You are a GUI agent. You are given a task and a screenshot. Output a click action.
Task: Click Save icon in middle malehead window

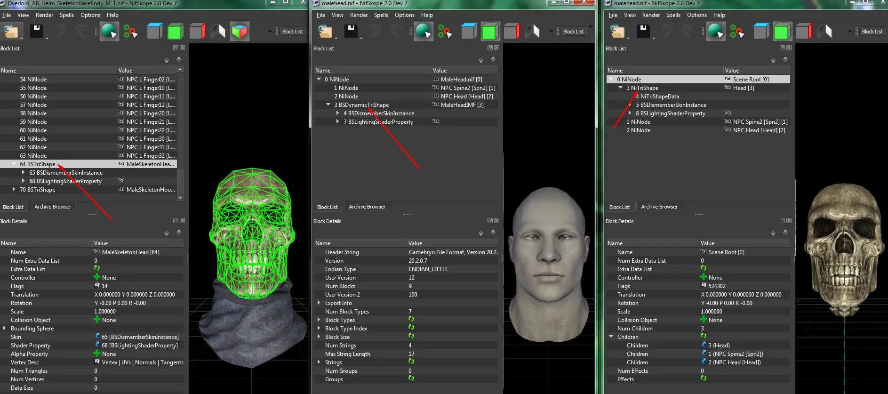[351, 32]
